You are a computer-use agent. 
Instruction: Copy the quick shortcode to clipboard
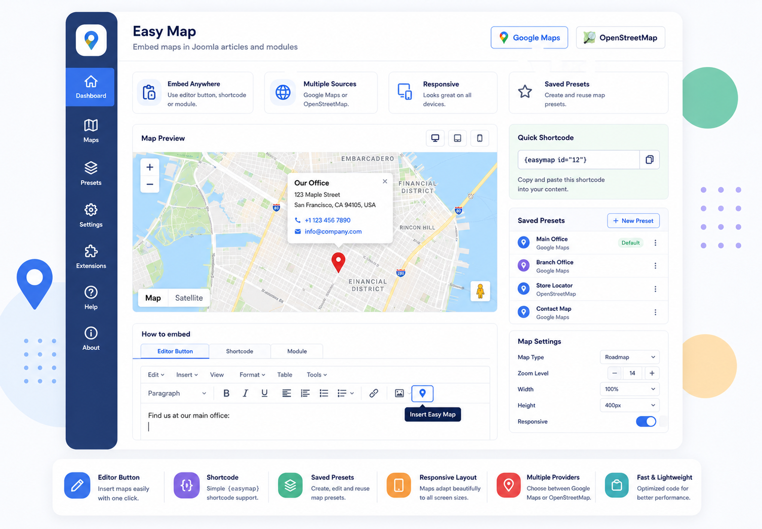[650, 159]
